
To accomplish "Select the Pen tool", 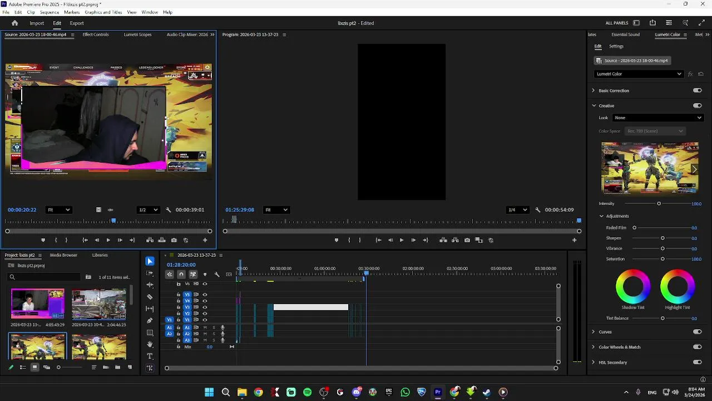I will click(150, 320).
